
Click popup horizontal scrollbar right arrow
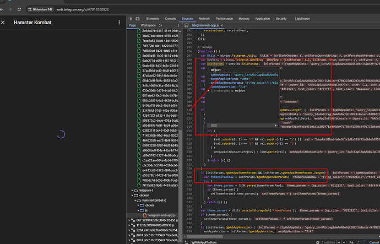point(276,126)
